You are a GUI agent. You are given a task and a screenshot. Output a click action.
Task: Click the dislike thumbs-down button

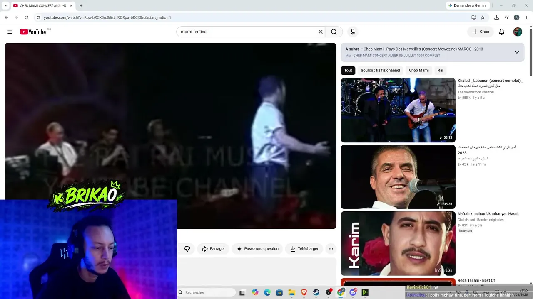tap(187, 249)
